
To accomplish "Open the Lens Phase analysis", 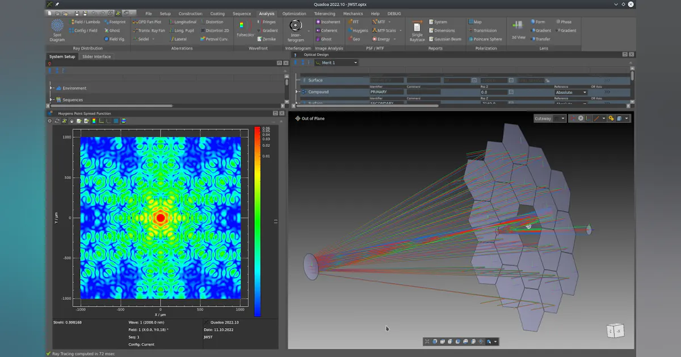I will point(564,22).
